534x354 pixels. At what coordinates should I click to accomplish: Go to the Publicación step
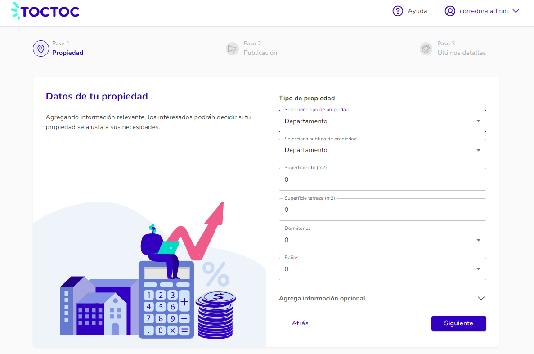click(x=260, y=53)
